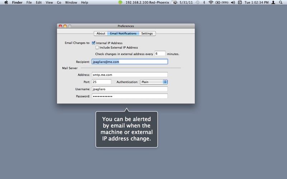The image size is (287, 179).
Task: Open the Wi-Fi status menu
Action: [211, 3]
